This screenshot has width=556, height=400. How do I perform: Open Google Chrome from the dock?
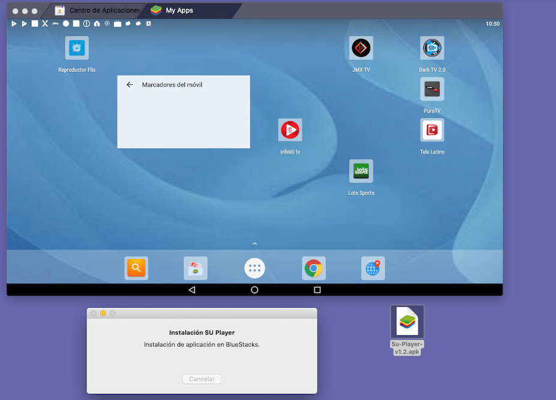coord(314,268)
